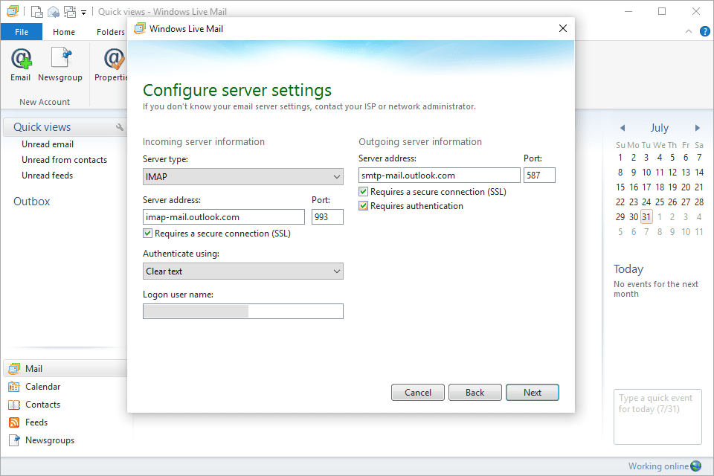The width and height of the screenshot is (714, 476).
Task: Click the incoming Server address field
Action: tap(224, 217)
